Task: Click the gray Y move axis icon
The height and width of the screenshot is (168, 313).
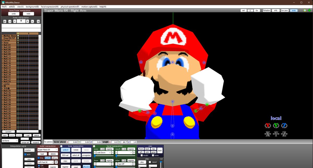Action: 276,134
